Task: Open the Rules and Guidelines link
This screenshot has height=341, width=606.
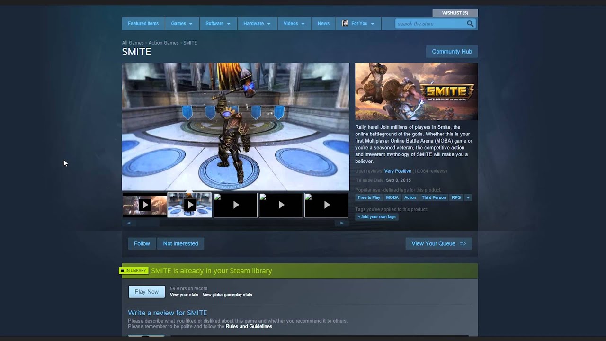Action: coord(249,326)
